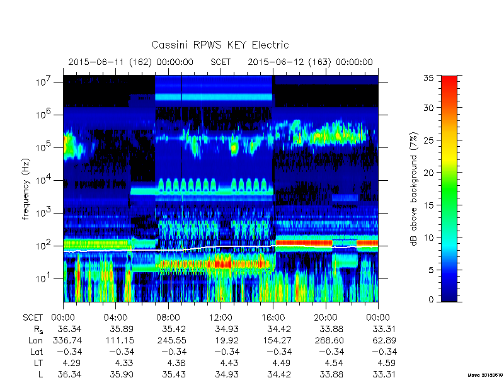Click the 'LT' row label
The width and height of the screenshot is (504, 378).
[38, 364]
